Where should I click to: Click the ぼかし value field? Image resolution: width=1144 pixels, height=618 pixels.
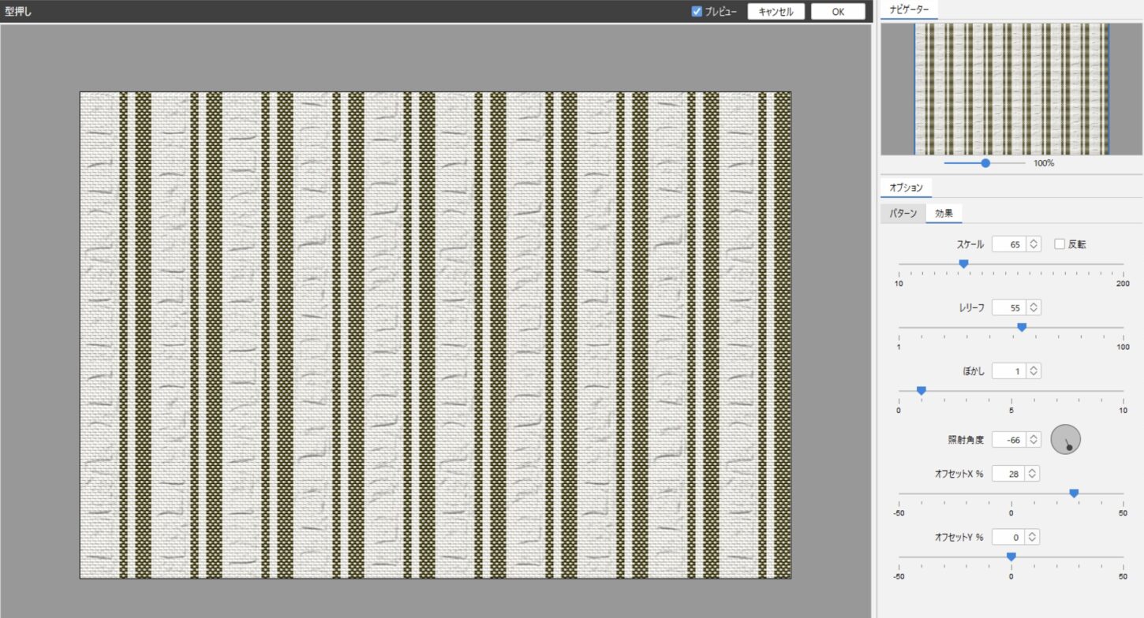tap(1009, 370)
